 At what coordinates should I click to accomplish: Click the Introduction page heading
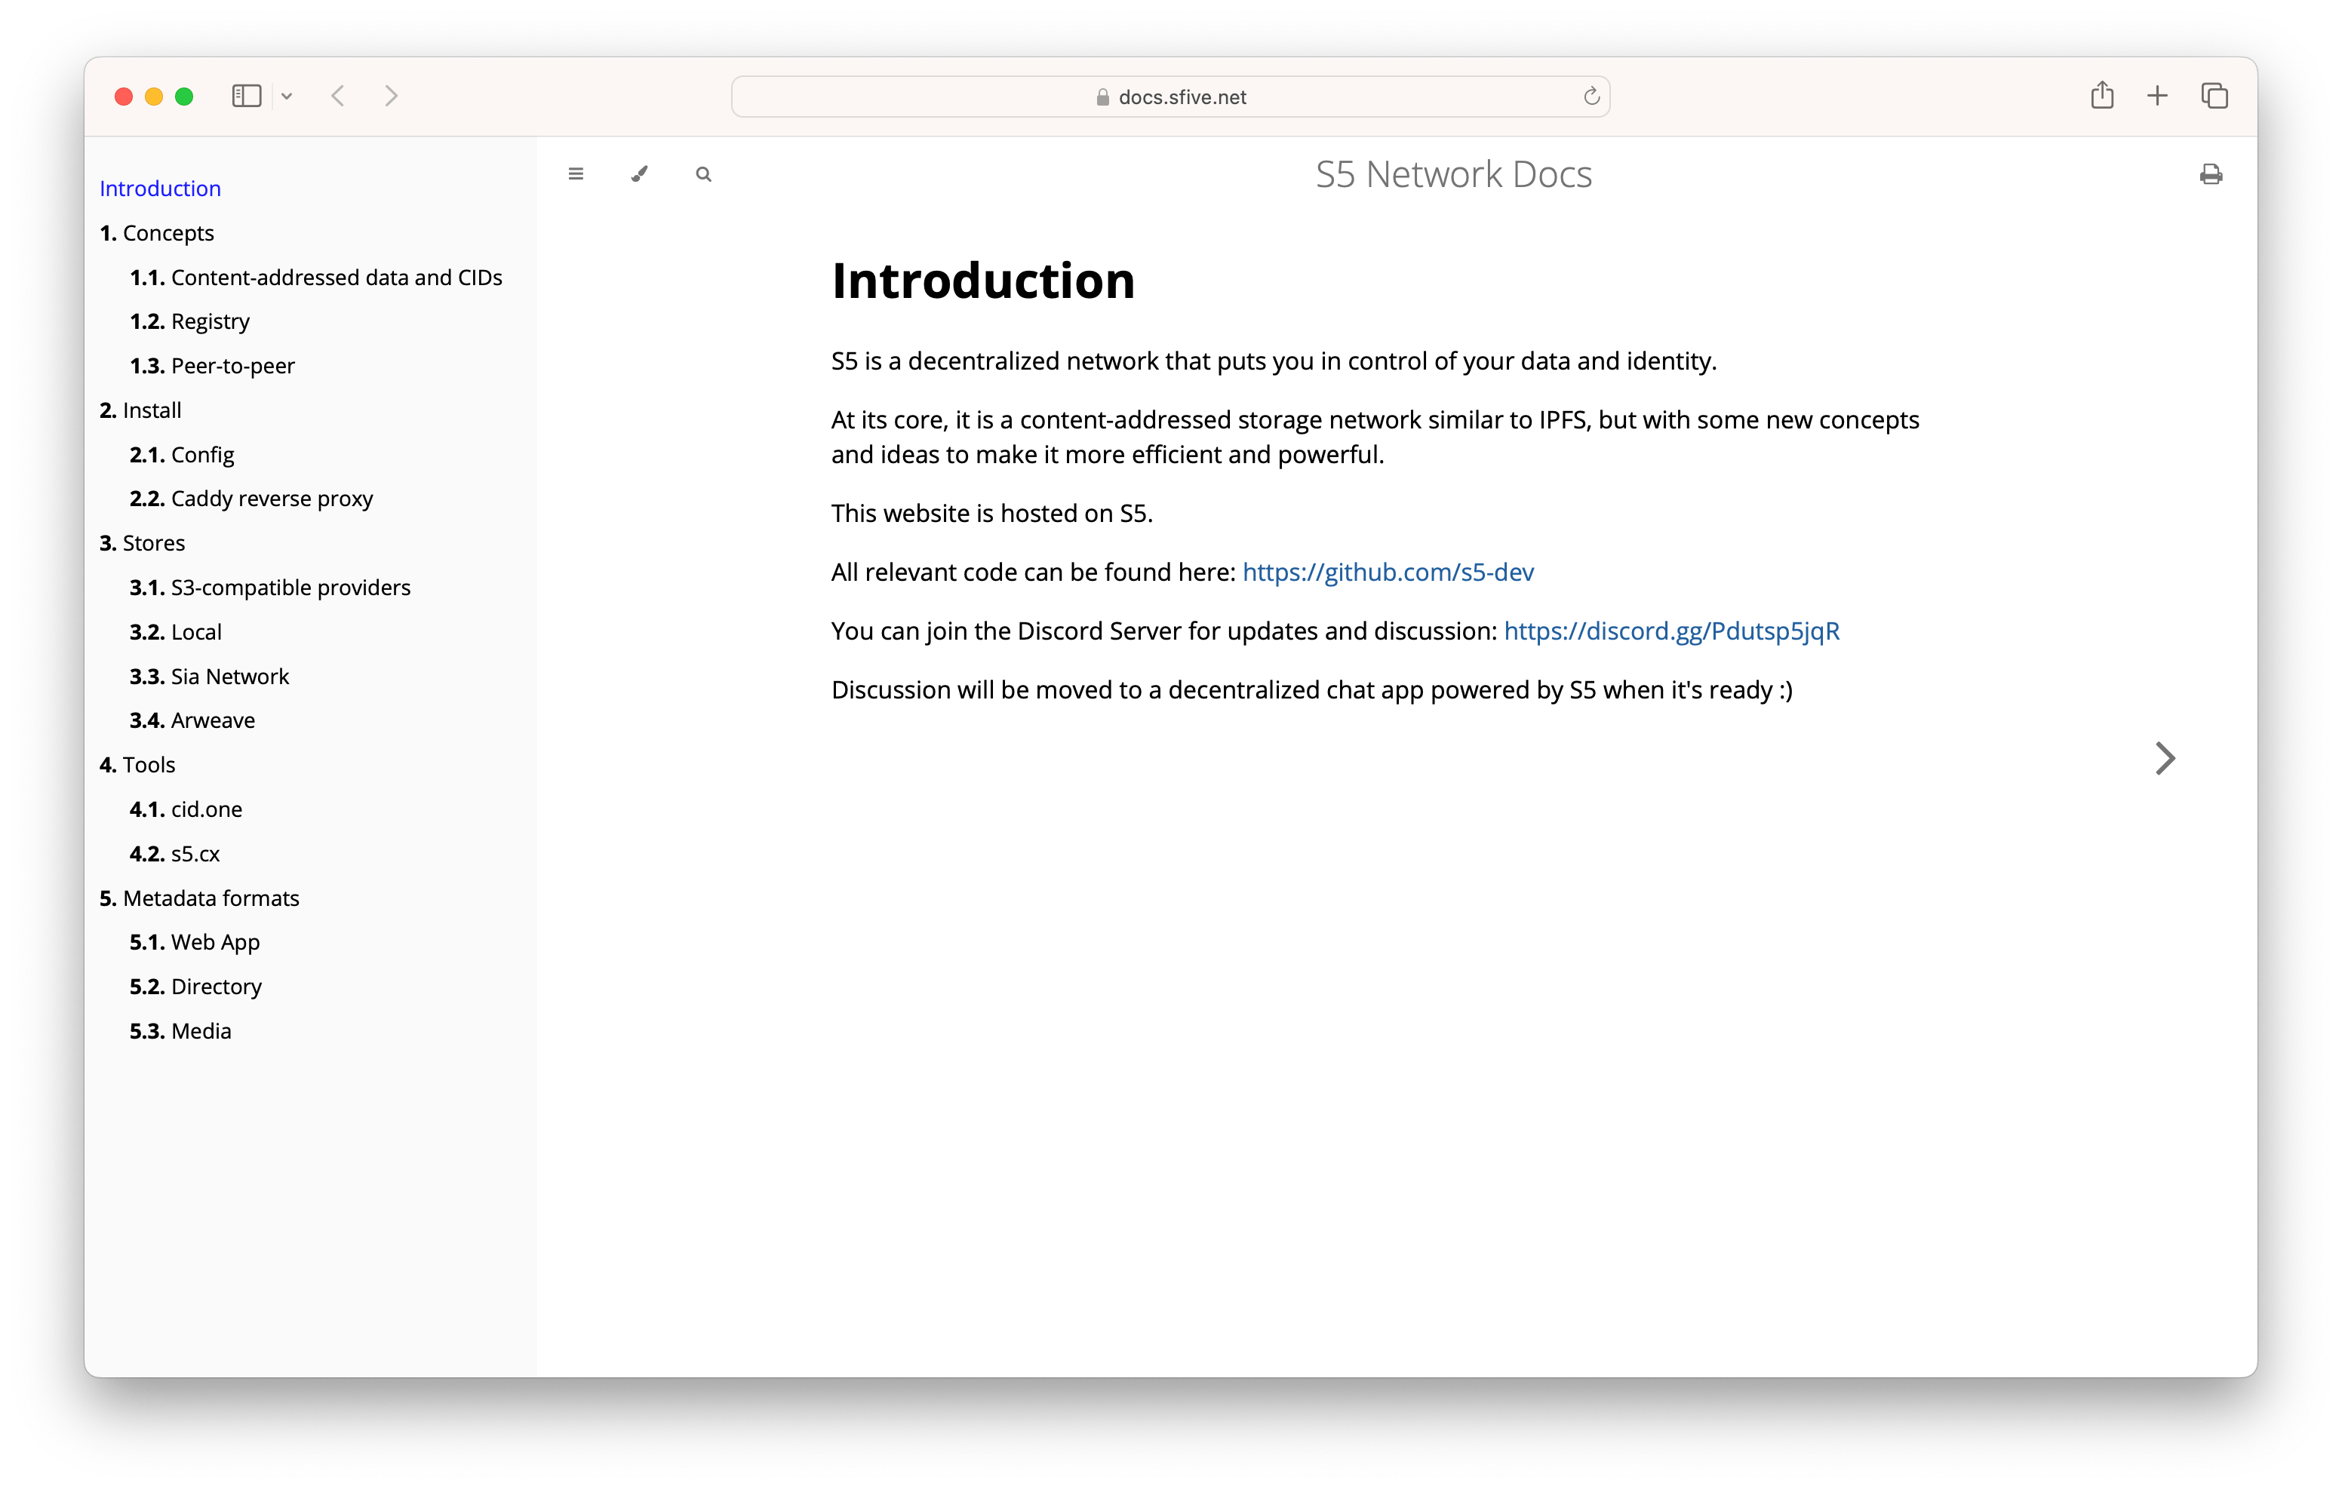pos(982,281)
